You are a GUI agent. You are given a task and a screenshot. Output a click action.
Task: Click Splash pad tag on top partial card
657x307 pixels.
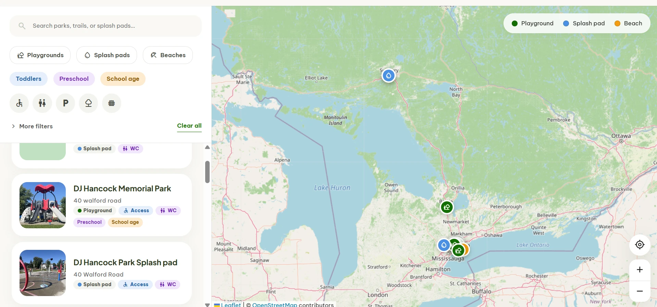(94, 149)
